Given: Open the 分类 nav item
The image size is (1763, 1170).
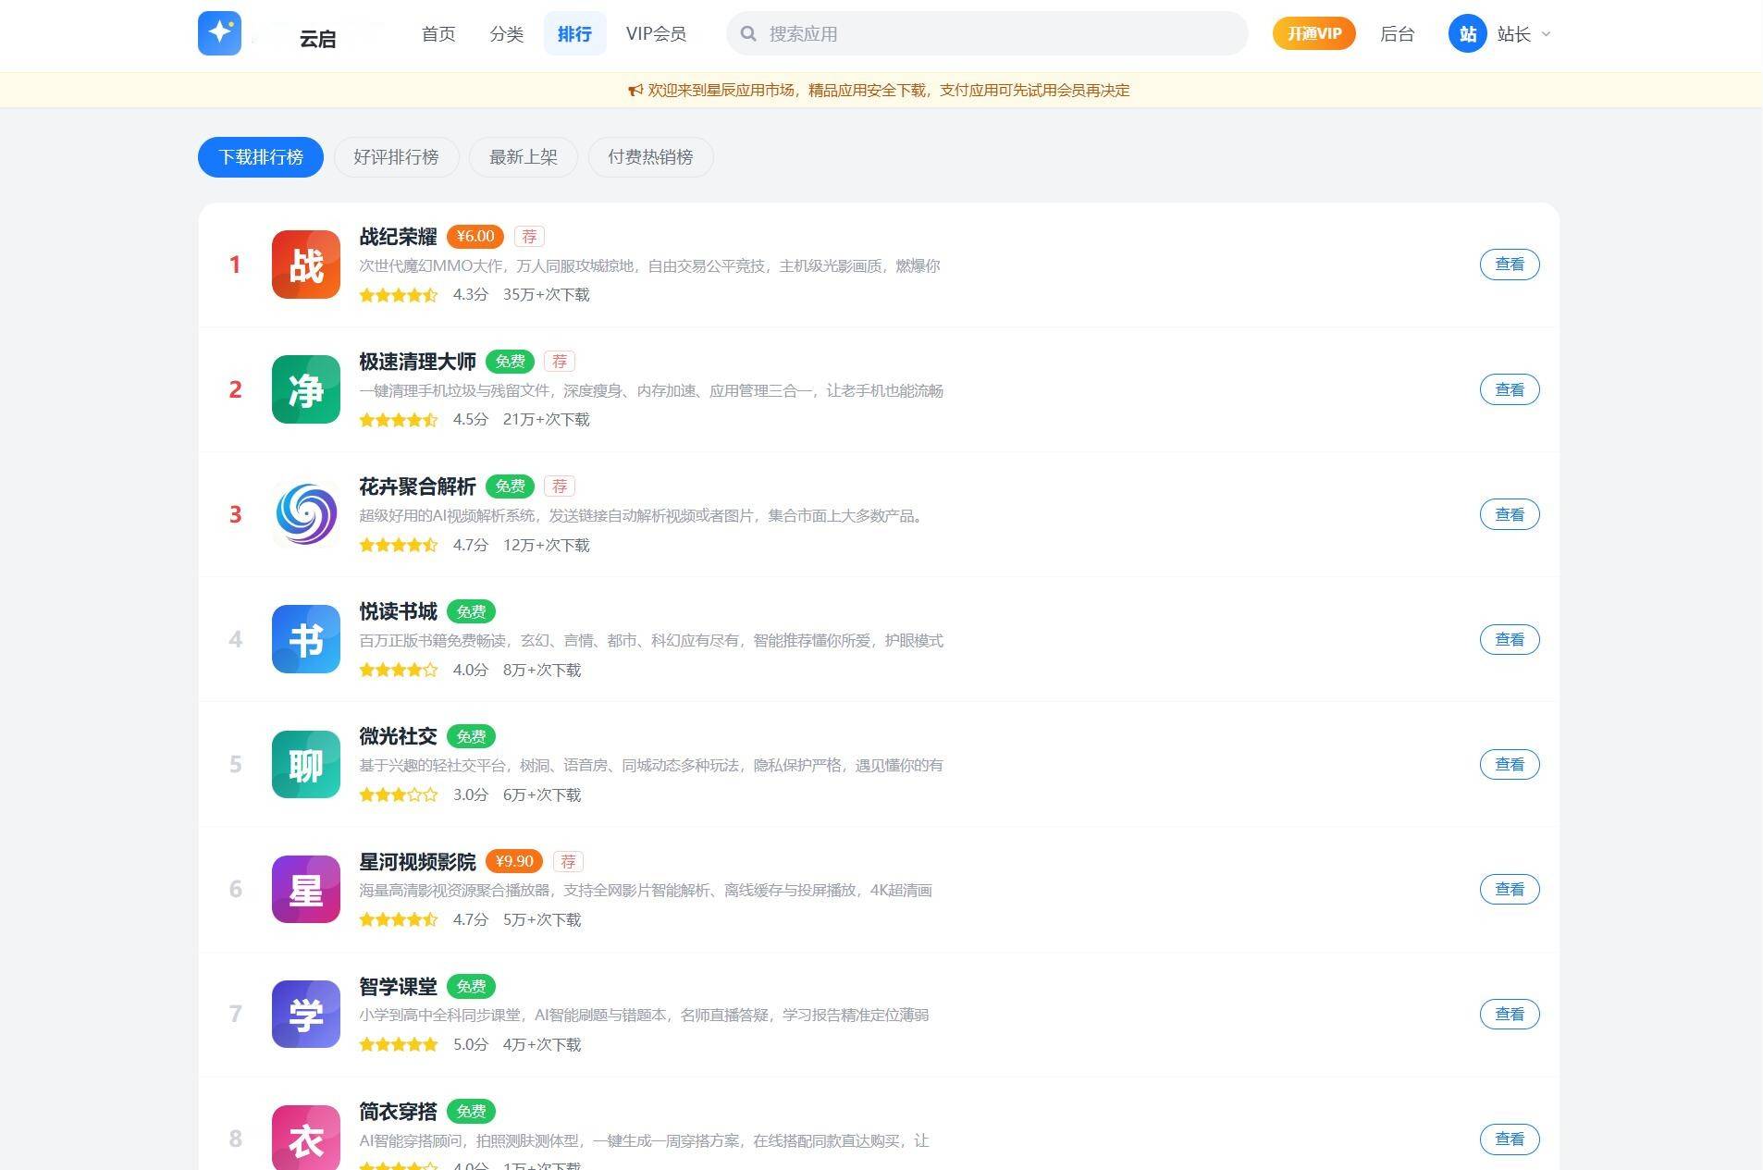Looking at the screenshot, I should [507, 34].
